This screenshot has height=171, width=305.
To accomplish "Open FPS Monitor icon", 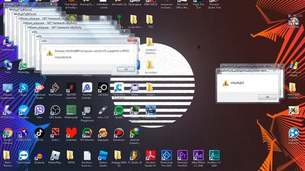I will [87, 133].
